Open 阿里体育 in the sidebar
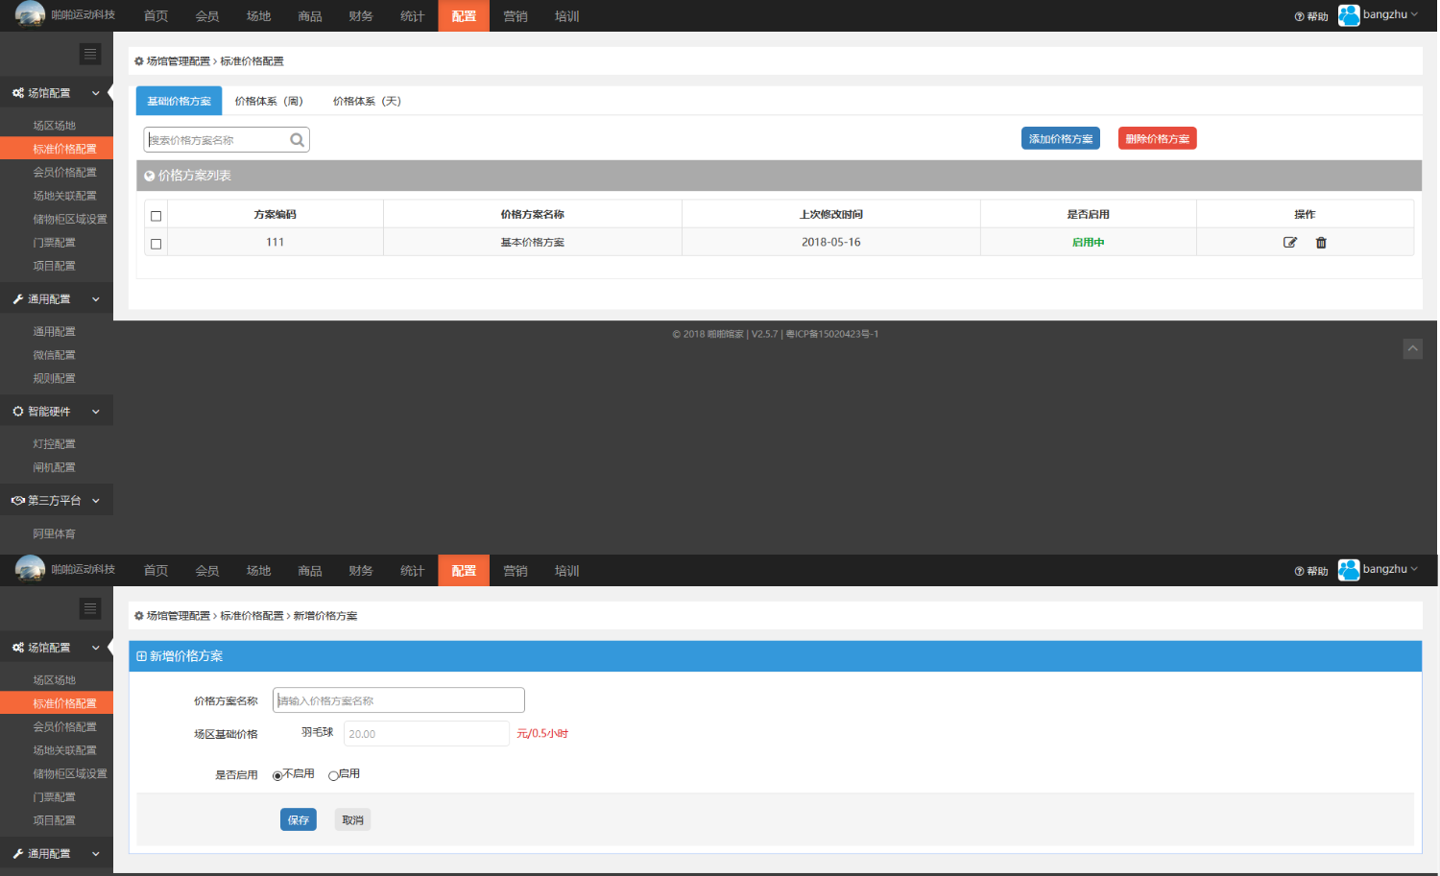Viewport: 1440px width, 876px height. 54,534
